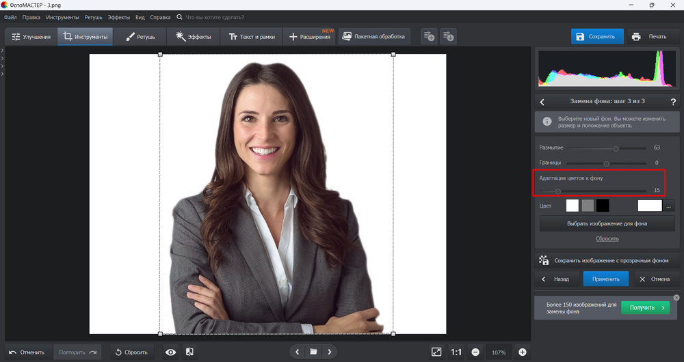The width and height of the screenshot is (684, 362).
Task: Select the black background color swatch
Action: [x=603, y=206]
